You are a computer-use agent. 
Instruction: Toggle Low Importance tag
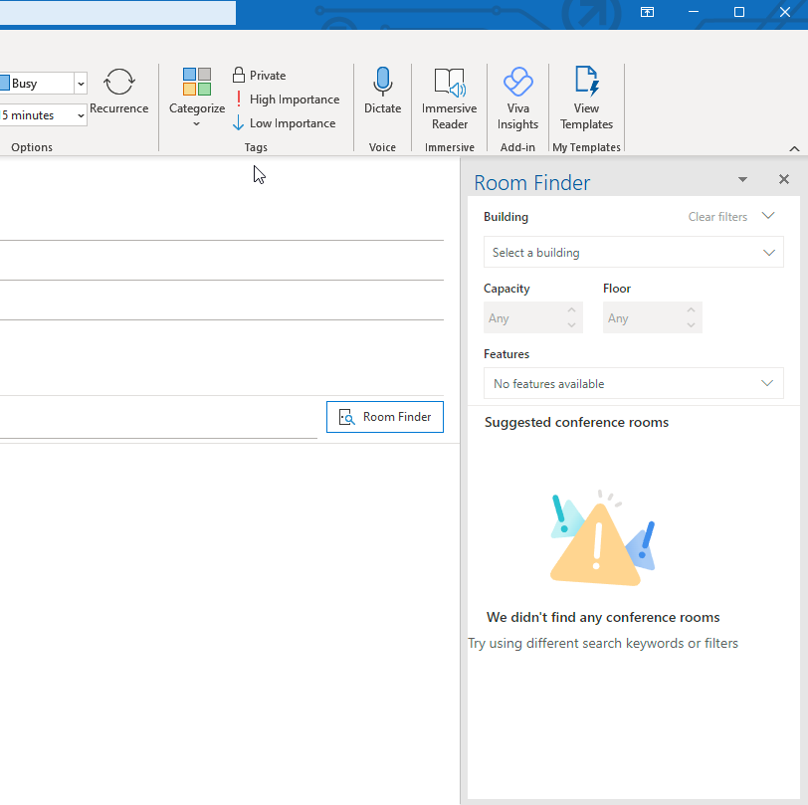tap(285, 123)
